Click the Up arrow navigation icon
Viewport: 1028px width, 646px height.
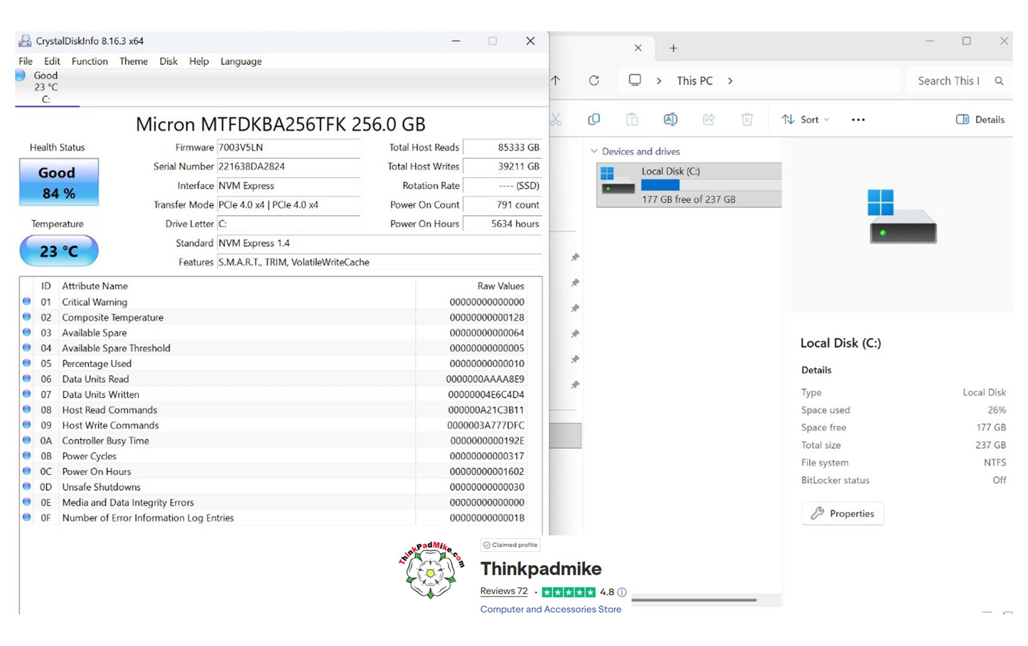point(556,80)
